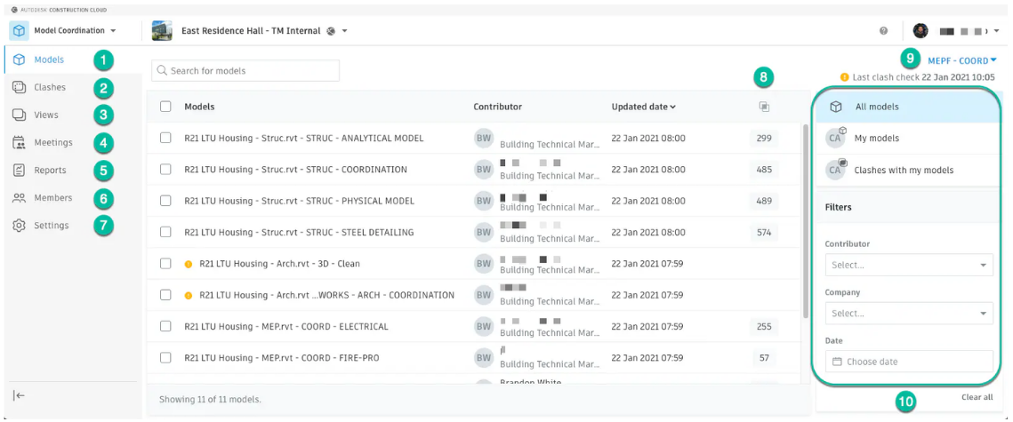The height and width of the screenshot is (422, 1013).
Task: Check the ARCH - COORDINATION row checkbox
Action: click(165, 295)
